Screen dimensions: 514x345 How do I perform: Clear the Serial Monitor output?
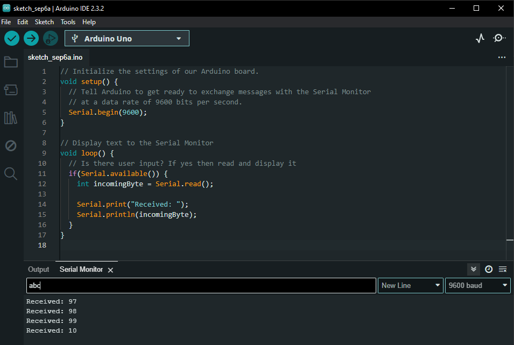coord(503,269)
